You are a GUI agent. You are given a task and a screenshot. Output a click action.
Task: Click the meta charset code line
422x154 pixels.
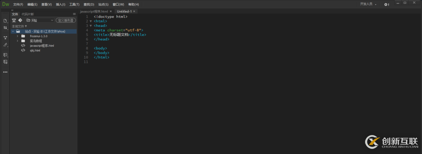(x=119, y=30)
